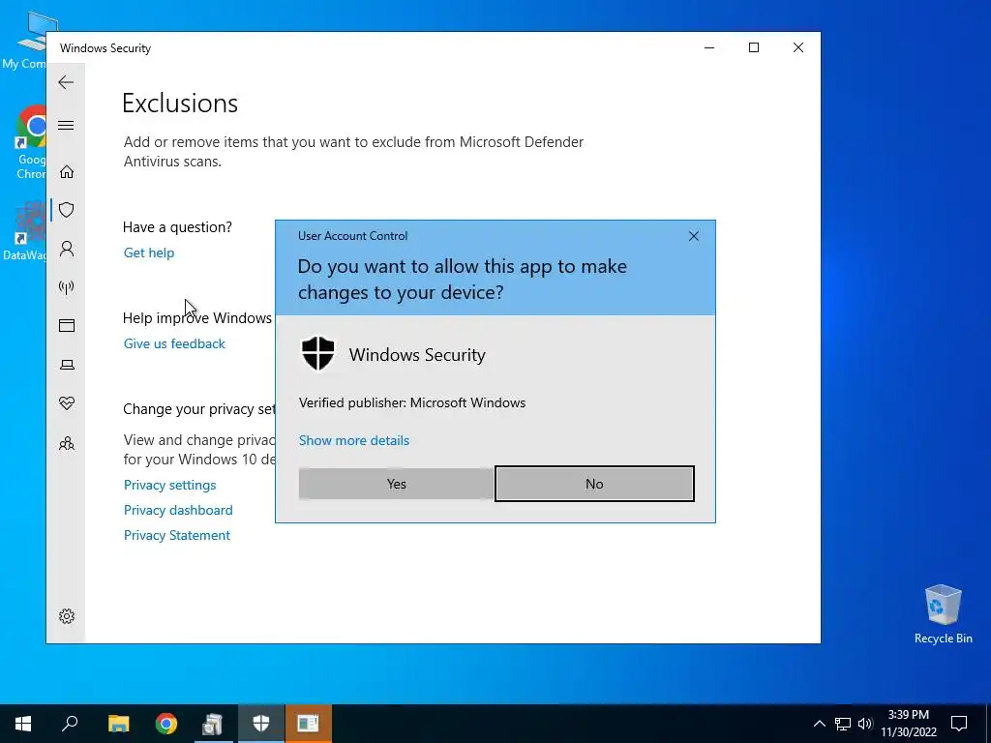Select Virus & threat protection shield icon
This screenshot has height=743, width=991.
tap(67, 210)
